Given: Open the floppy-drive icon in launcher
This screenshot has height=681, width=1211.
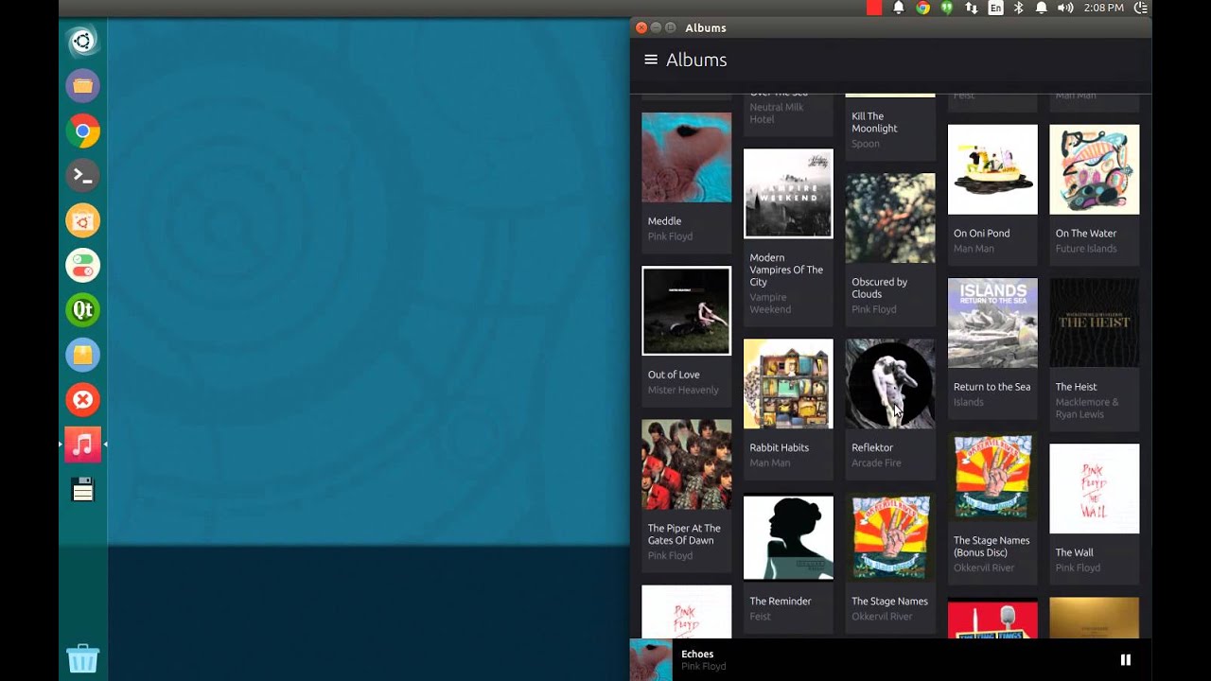Looking at the screenshot, I should [83, 489].
